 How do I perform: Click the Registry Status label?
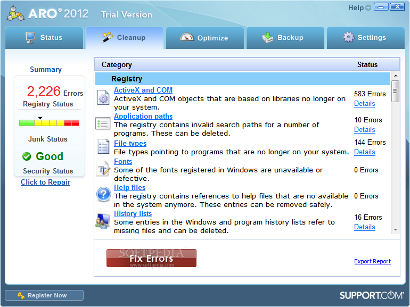[48, 104]
